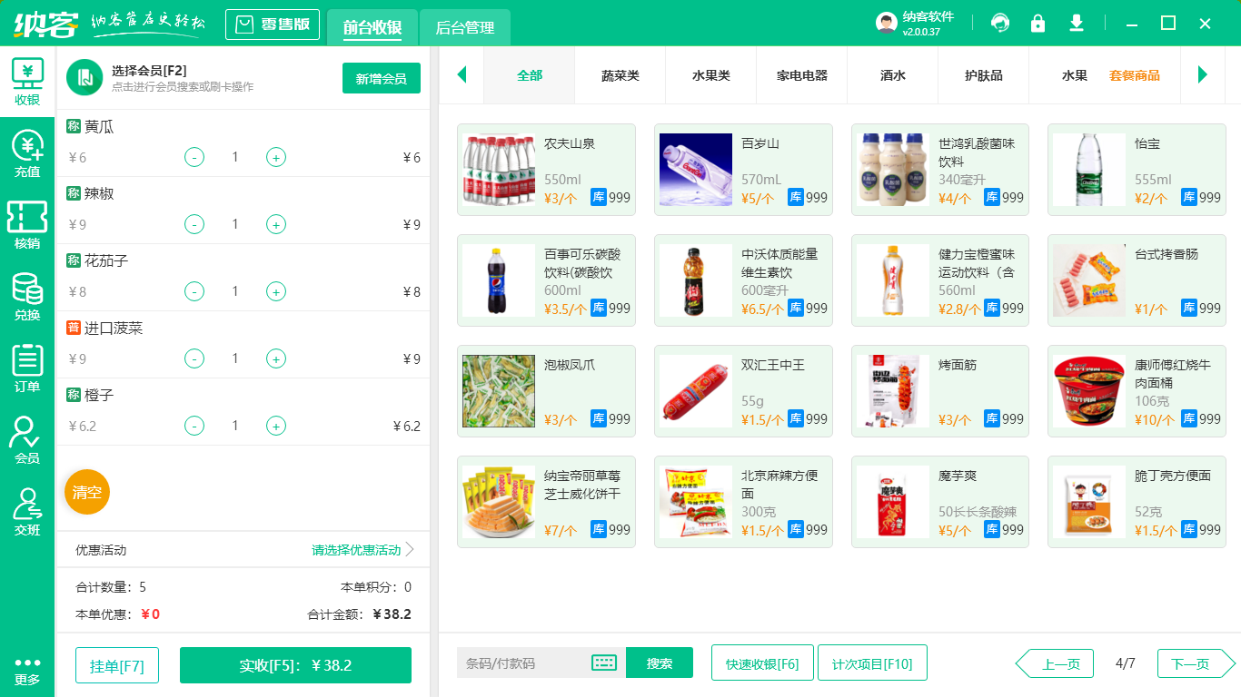Add 世鸿乳酸菌味饮料 product to cart
1241x697 pixels.
coord(940,170)
